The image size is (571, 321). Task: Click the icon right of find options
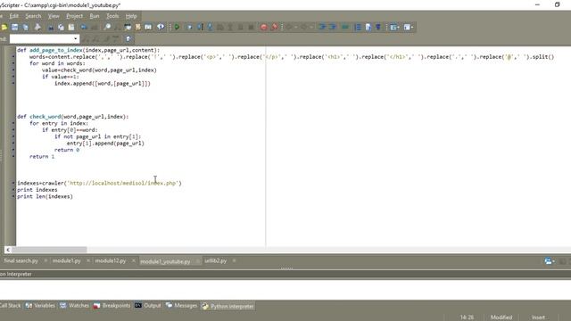coord(128,39)
